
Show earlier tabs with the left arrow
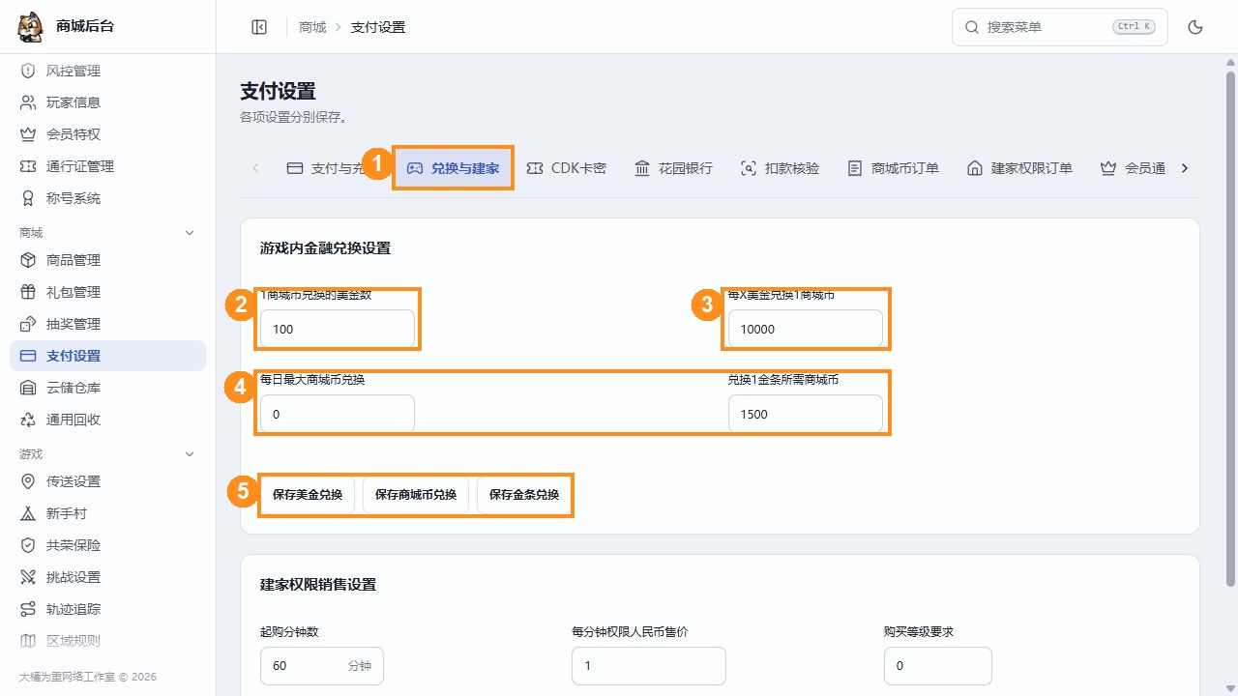(x=255, y=168)
